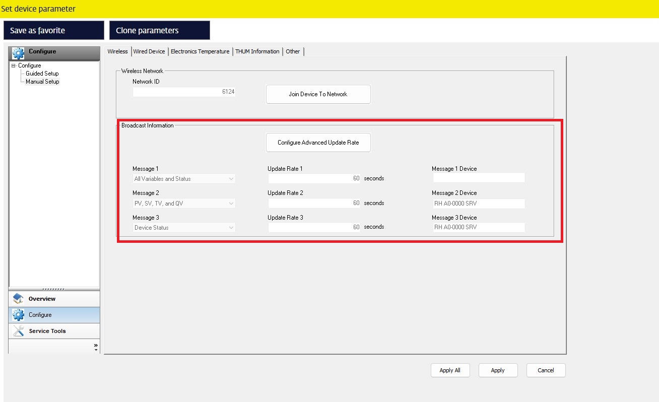Click the Update Rate 3 field
659x402 pixels.
[x=314, y=227]
